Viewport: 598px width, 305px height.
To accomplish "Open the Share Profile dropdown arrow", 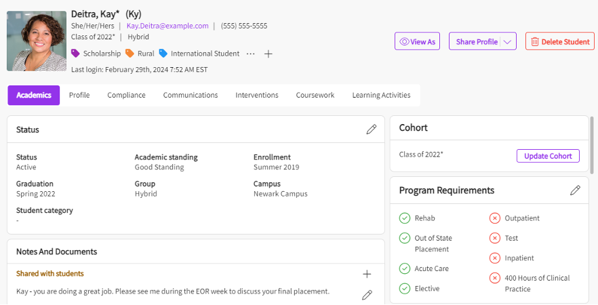I will pos(507,41).
